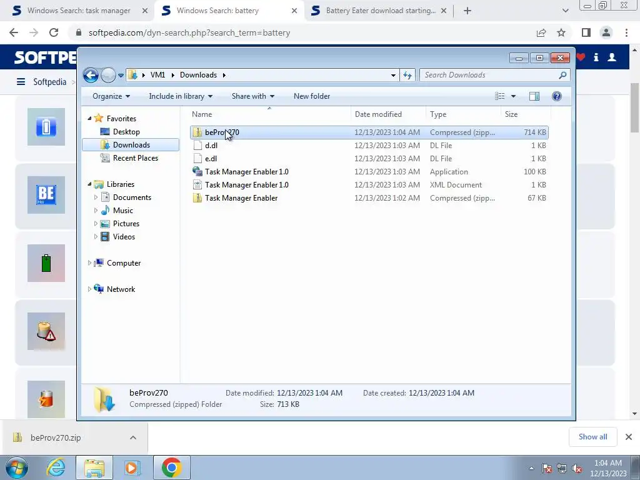Select Desktop under Favorites
This screenshot has height=480, width=640.
pyautogui.click(x=126, y=132)
